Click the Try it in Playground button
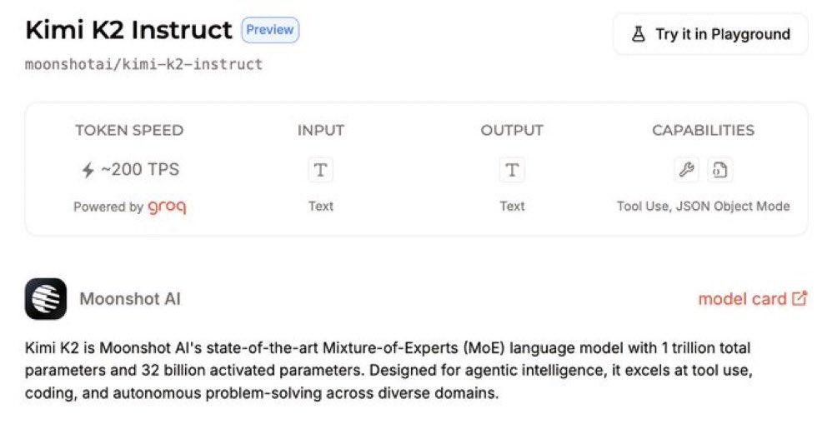Viewport: 822px width, 429px height. [x=710, y=34]
